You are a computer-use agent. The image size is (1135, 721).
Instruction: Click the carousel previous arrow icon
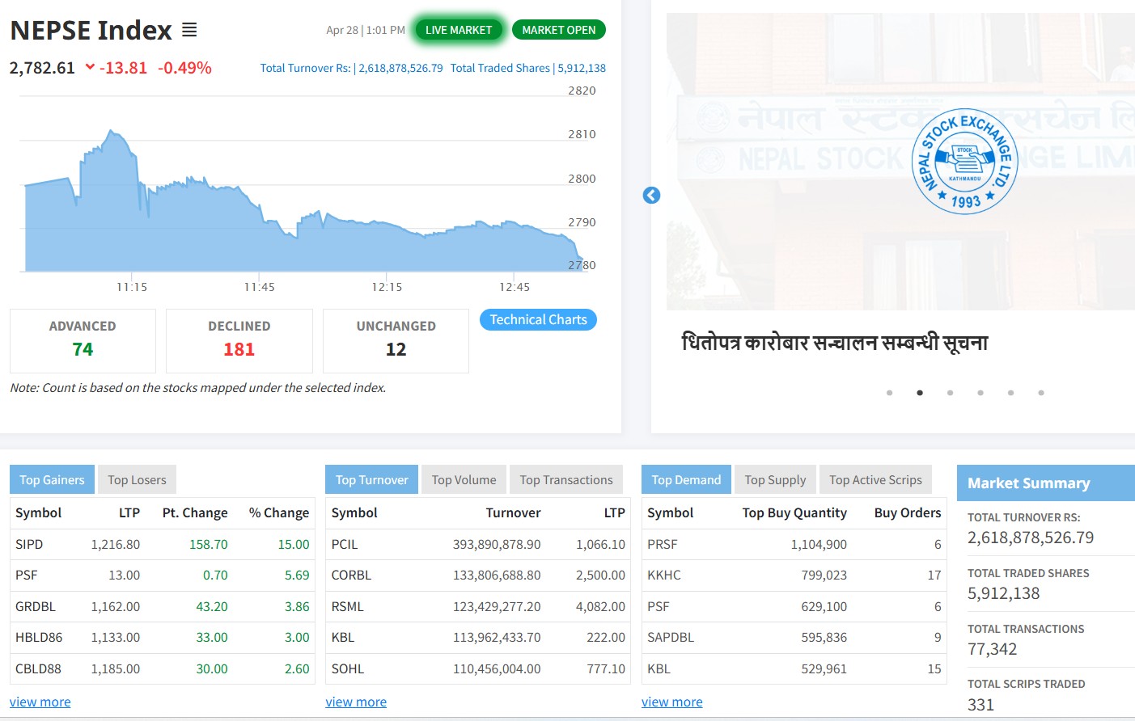click(651, 196)
